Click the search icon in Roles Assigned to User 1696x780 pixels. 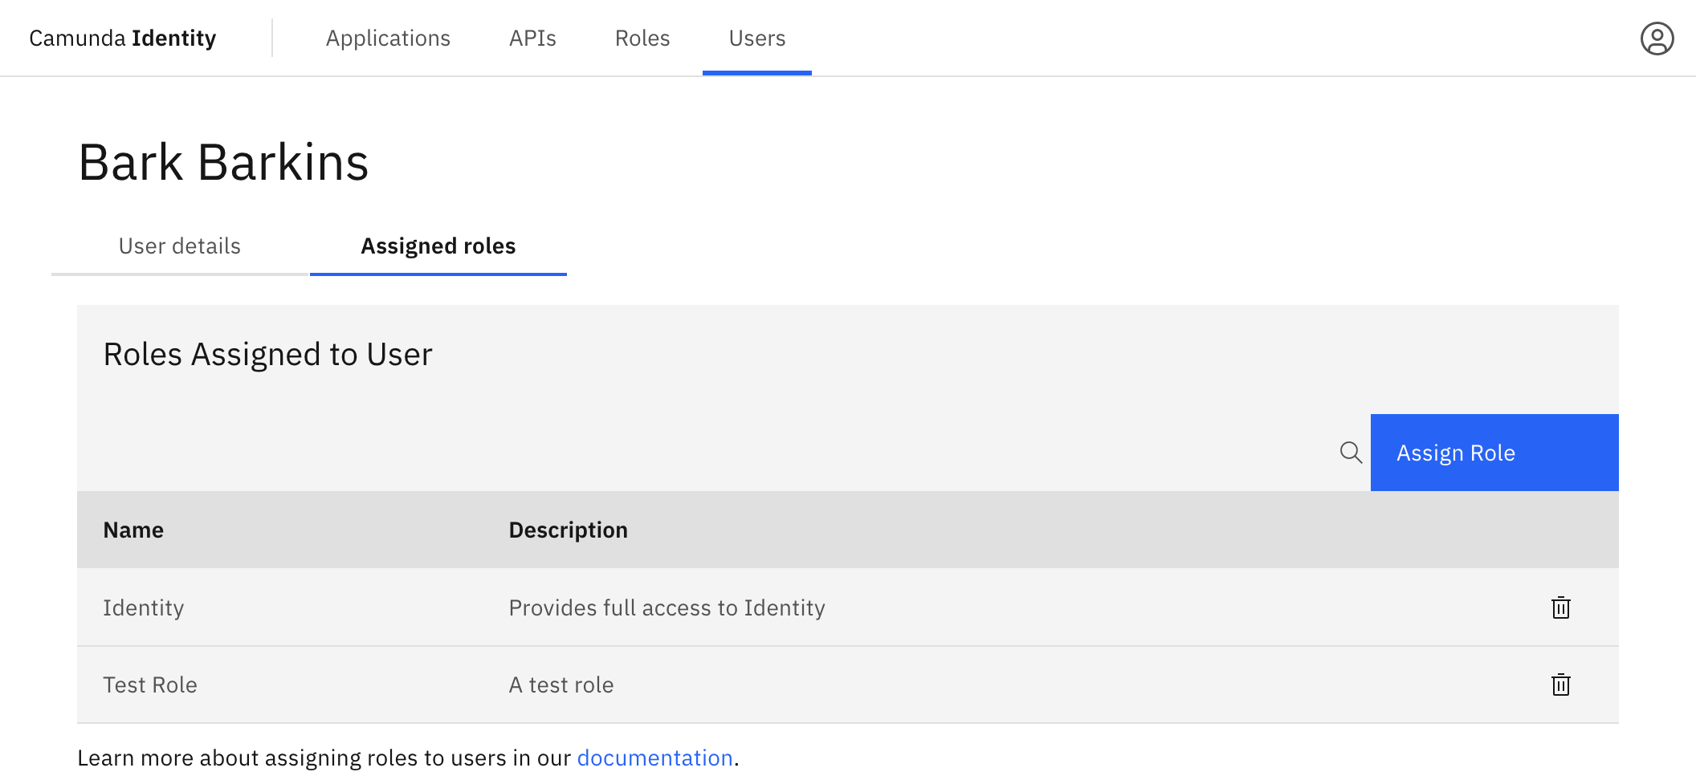pos(1351,453)
